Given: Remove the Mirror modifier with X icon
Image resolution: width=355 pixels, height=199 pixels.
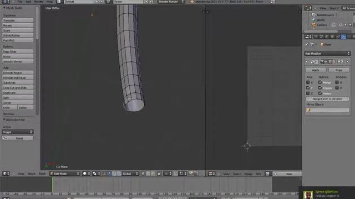Looking at the screenshot, I should click(348, 61).
